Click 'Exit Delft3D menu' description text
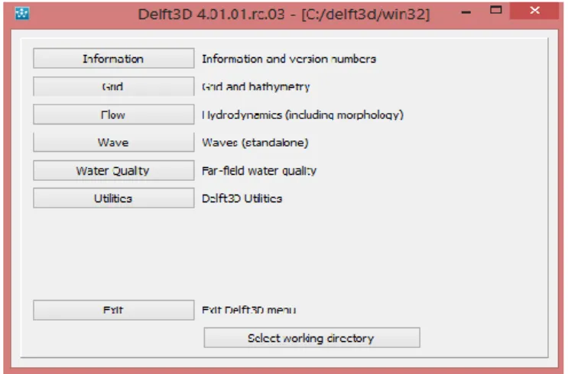 [249, 310]
